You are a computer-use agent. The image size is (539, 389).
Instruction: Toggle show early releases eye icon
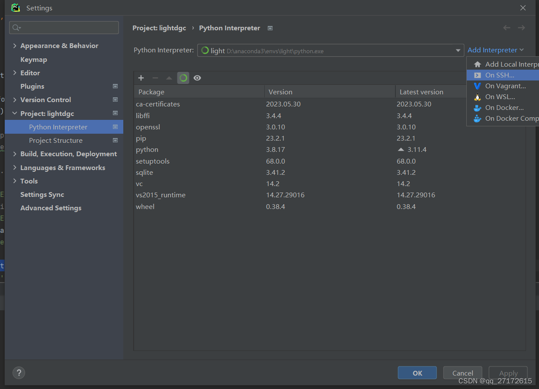197,78
